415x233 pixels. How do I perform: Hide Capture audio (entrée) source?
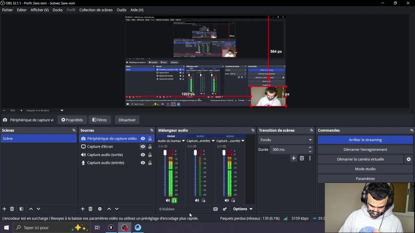[143, 163]
